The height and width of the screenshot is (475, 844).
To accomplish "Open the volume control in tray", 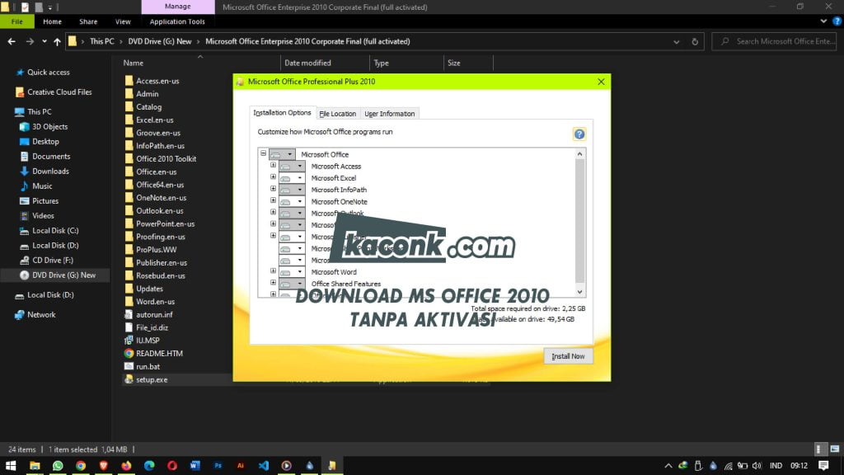I will point(757,466).
